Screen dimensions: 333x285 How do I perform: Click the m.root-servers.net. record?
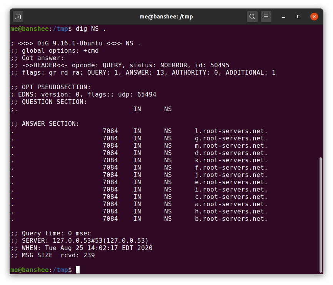pyautogui.click(x=231, y=146)
